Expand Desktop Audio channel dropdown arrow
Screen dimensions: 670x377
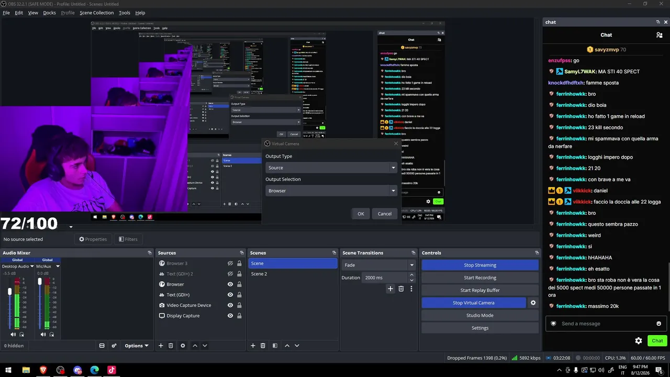[x=31, y=266]
